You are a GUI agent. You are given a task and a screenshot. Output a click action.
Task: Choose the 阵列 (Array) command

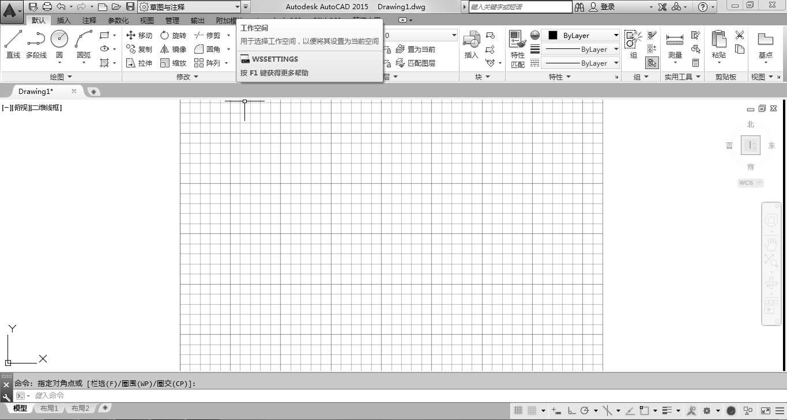click(207, 63)
